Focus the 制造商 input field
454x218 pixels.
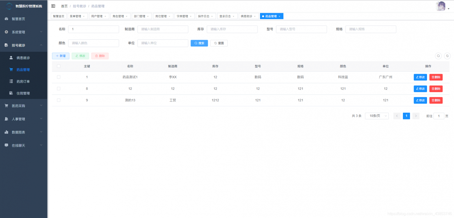[x=163, y=29]
